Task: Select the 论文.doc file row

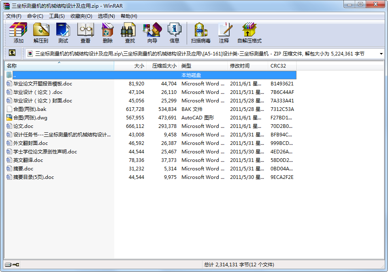Action: pyautogui.click(x=23, y=126)
